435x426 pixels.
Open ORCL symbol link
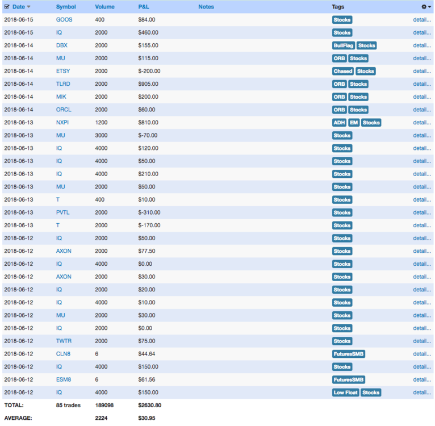pos(64,110)
